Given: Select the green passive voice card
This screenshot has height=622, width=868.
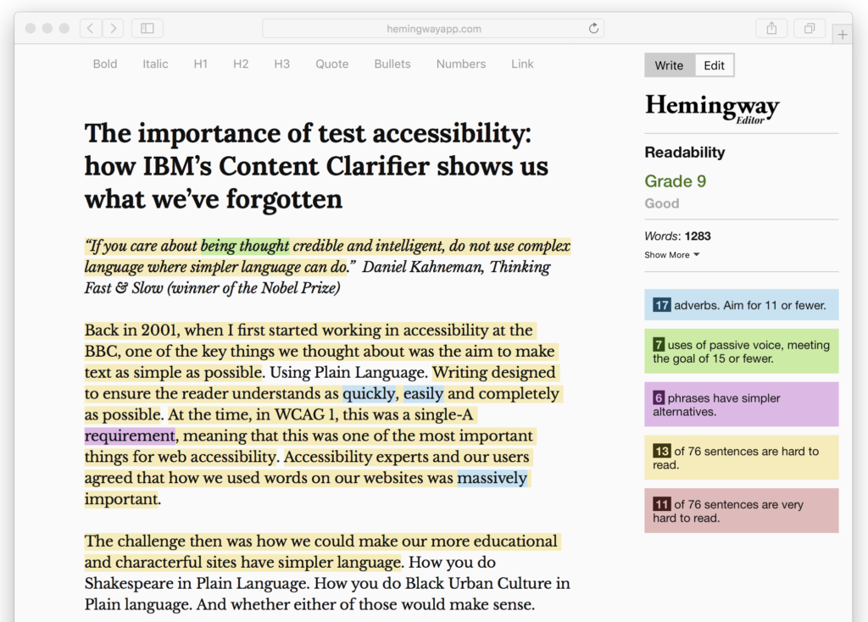Looking at the screenshot, I should point(741,352).
